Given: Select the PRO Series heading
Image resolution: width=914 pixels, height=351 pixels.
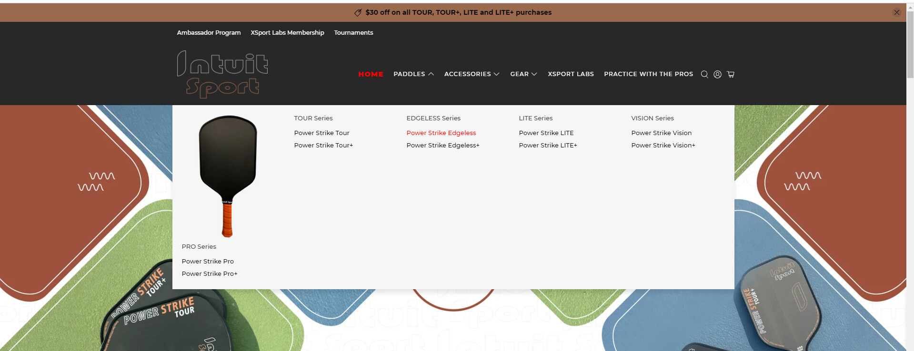Looking at the screenshot, I should 199,247.
